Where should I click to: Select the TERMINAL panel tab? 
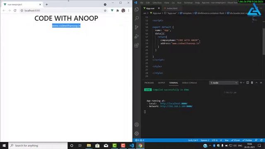(173, 83)
